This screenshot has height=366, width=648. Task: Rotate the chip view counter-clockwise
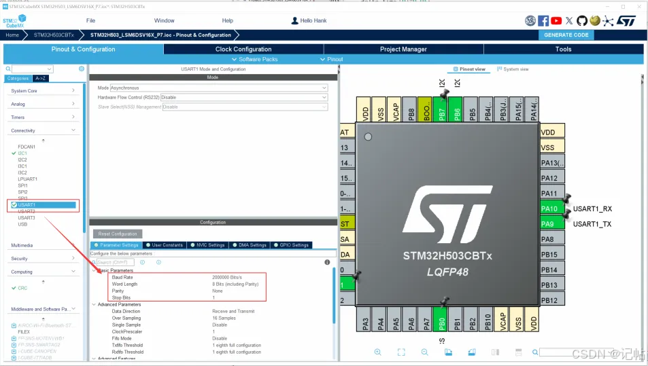tap(472, 352)
